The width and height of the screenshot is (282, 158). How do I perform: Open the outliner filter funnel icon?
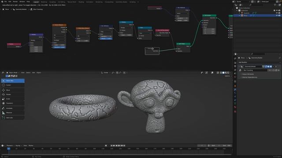[275, 5]
